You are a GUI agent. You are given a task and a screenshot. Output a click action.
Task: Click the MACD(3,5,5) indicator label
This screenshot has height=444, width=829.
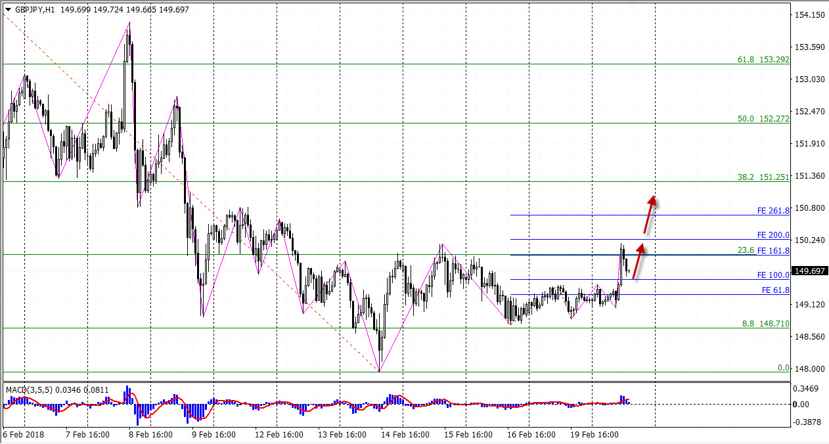tap(30, 389)
